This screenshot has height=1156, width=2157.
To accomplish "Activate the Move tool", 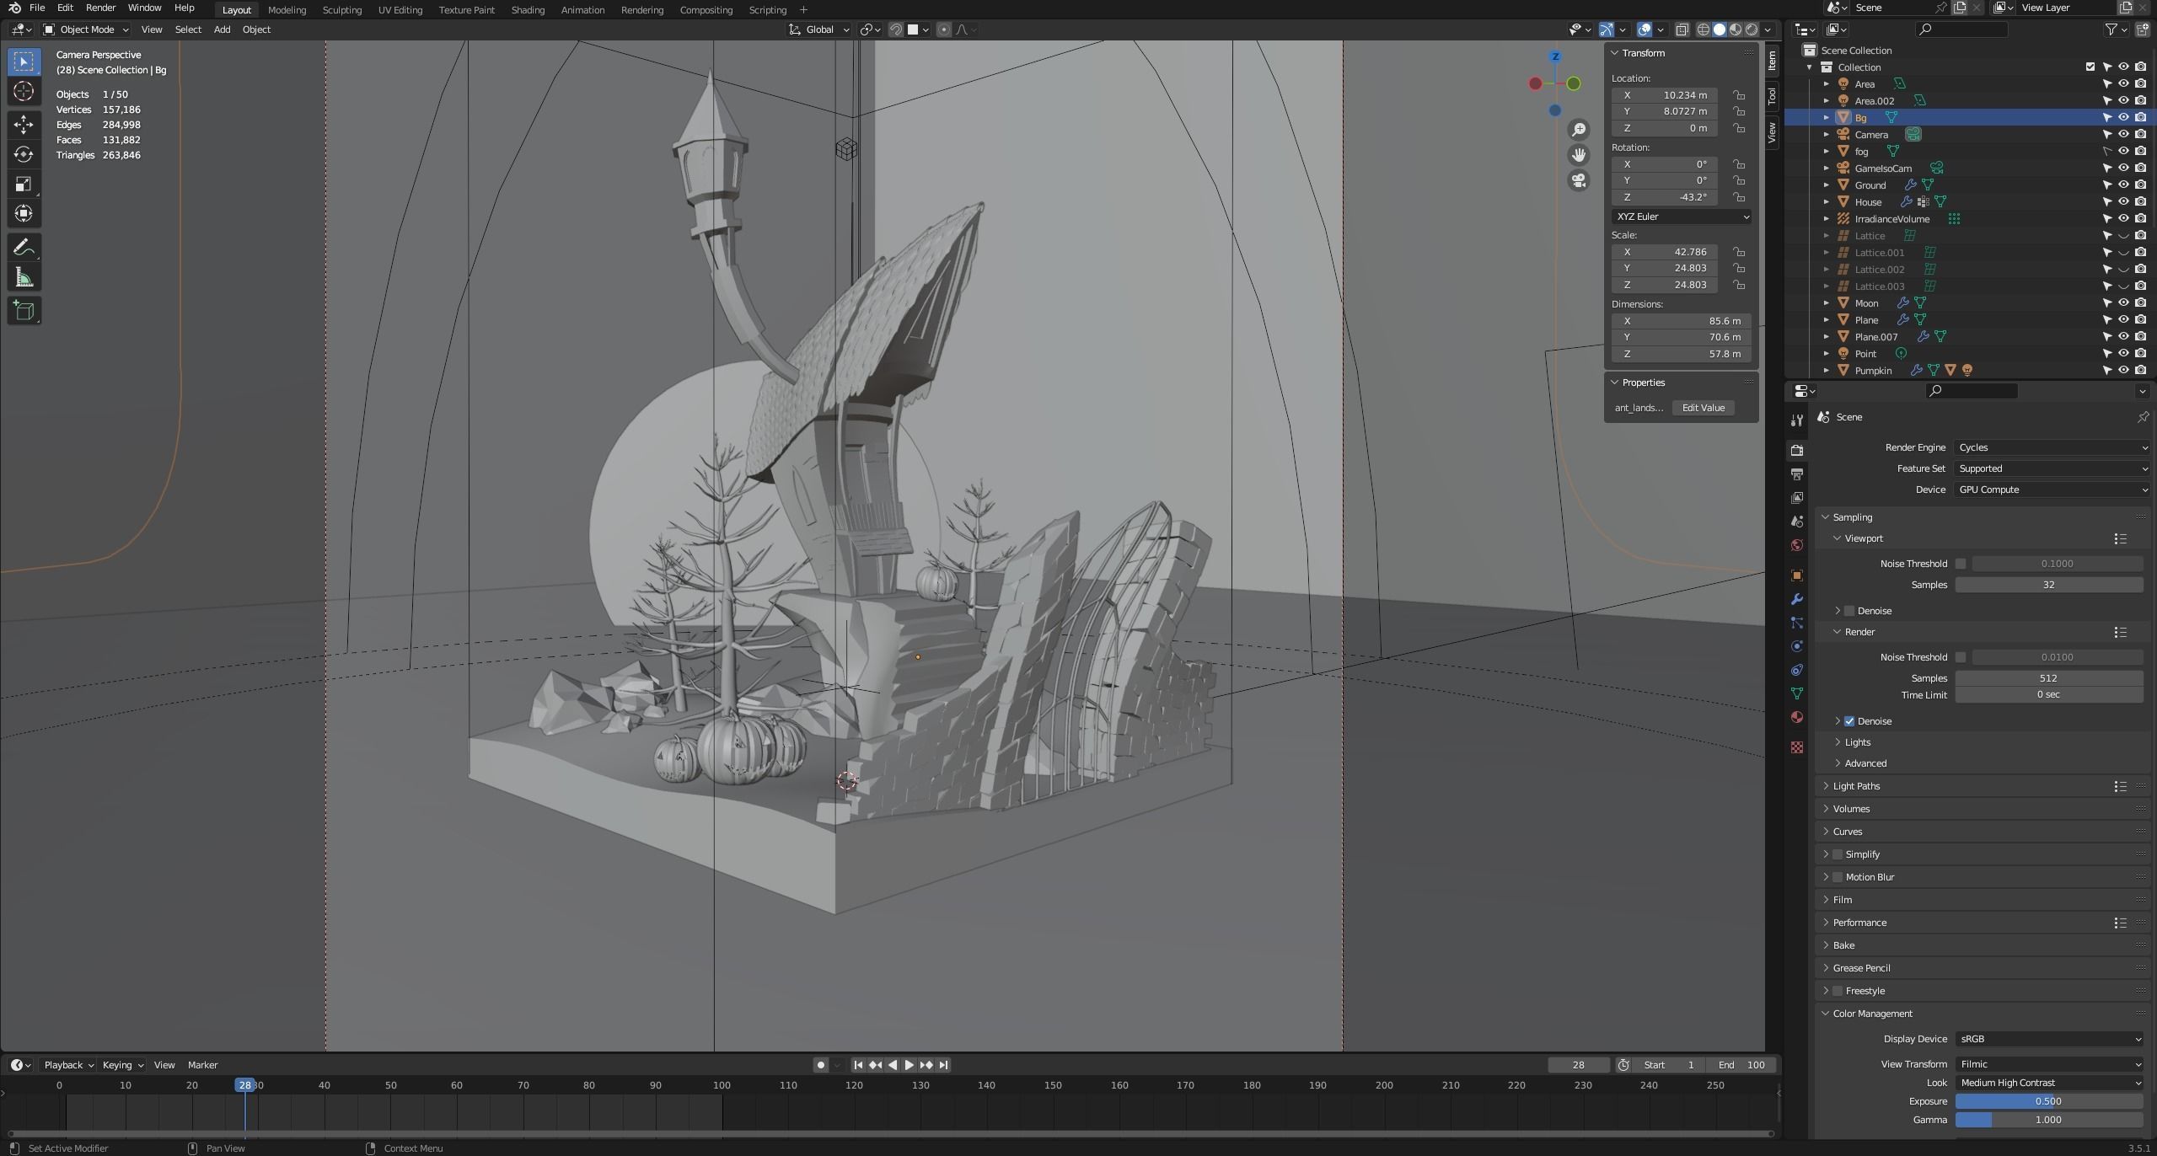I will (24, 125).
